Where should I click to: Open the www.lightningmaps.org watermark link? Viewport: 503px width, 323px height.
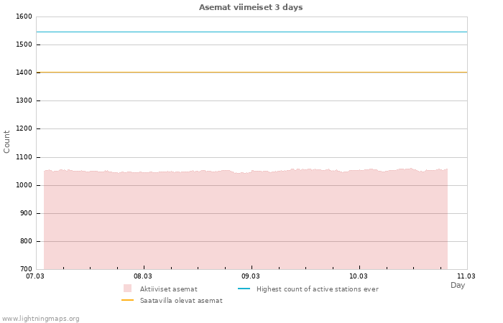(x=41, y=318)
